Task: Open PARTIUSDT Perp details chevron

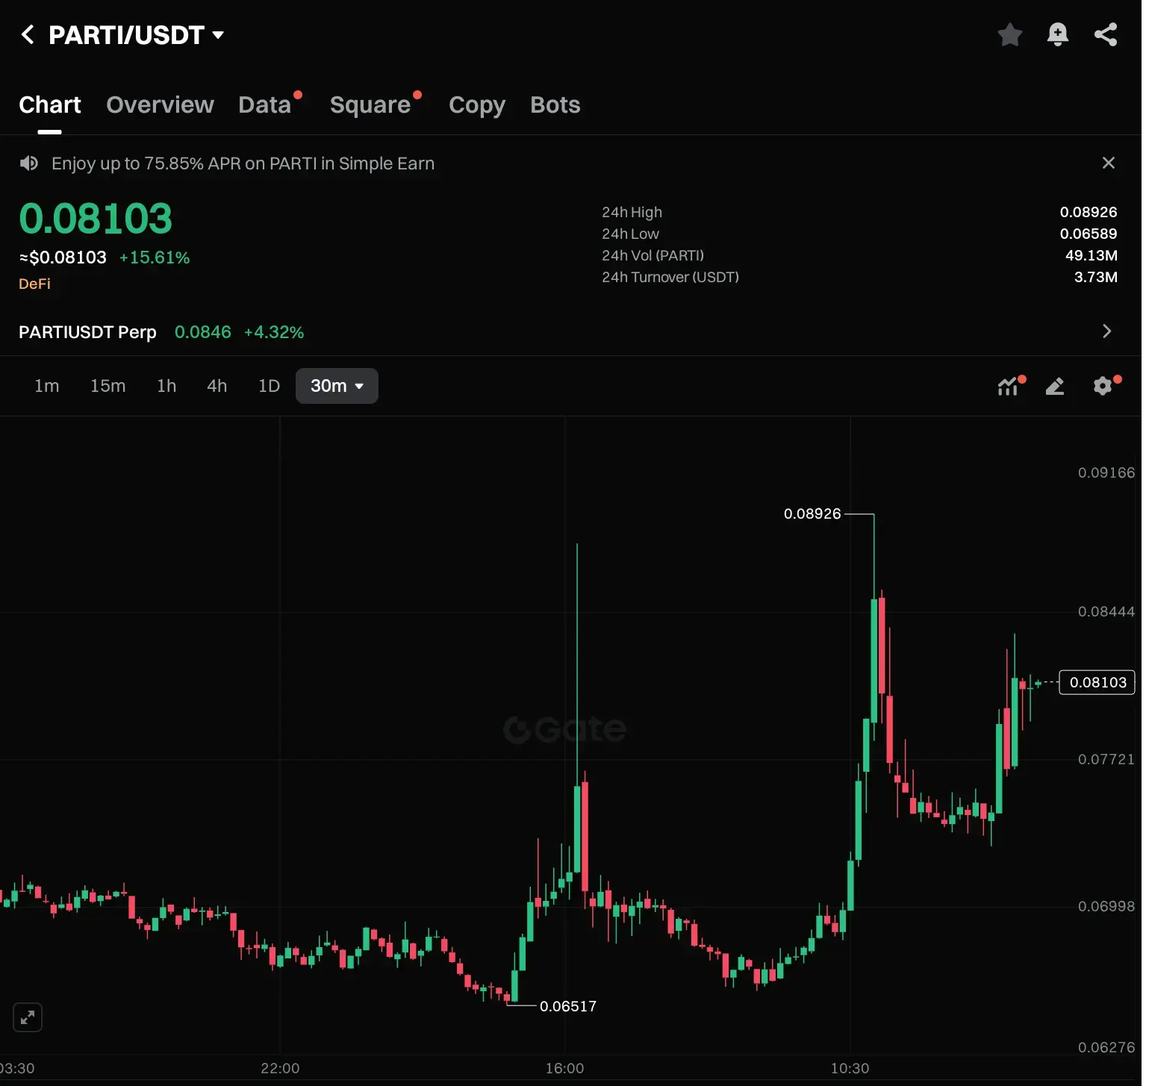Action: click(x=1106, y=331)
